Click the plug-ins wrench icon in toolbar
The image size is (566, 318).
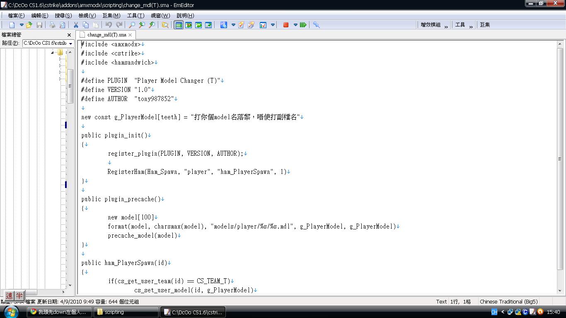click(317, 25)
